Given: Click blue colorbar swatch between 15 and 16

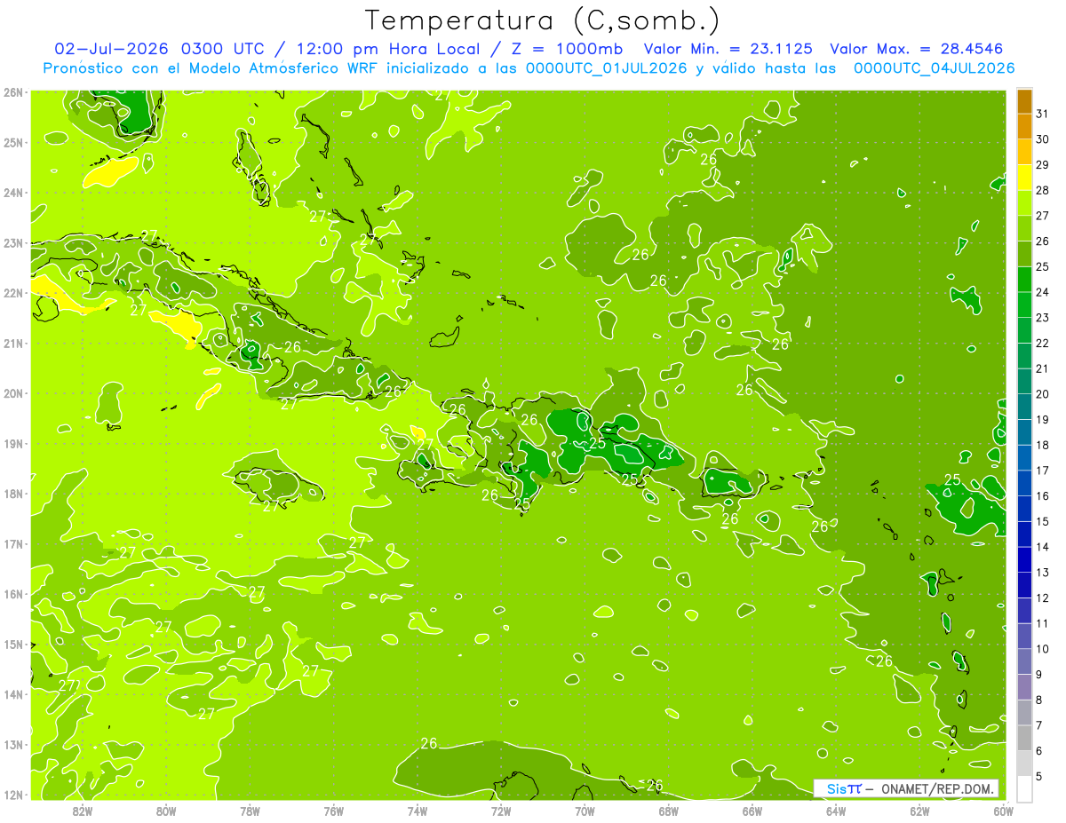Looking at the screenshot, I should (1024, 509).
